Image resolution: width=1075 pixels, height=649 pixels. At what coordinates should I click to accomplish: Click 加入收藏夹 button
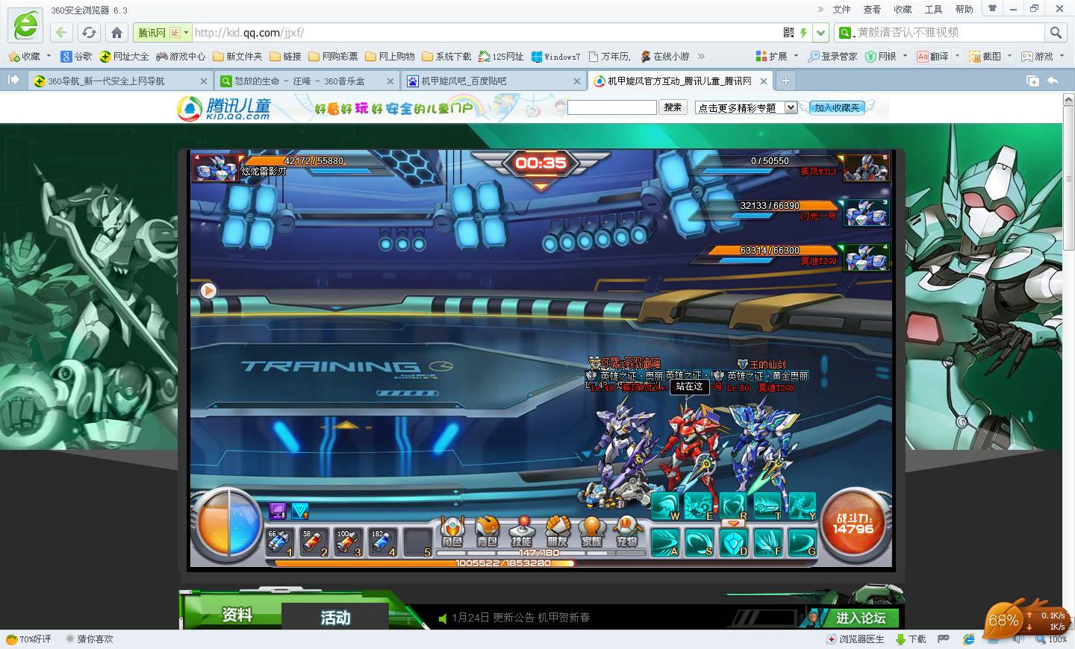[x=837, y=107]
